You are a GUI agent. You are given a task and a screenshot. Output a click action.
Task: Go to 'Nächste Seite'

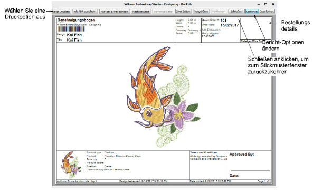[141, 12]
